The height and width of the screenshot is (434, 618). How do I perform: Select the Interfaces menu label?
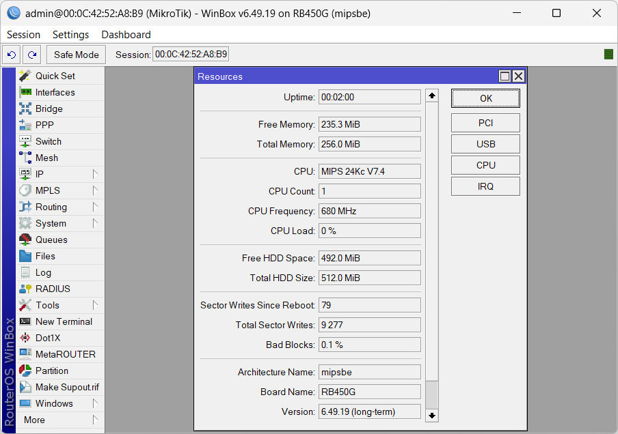55,92
